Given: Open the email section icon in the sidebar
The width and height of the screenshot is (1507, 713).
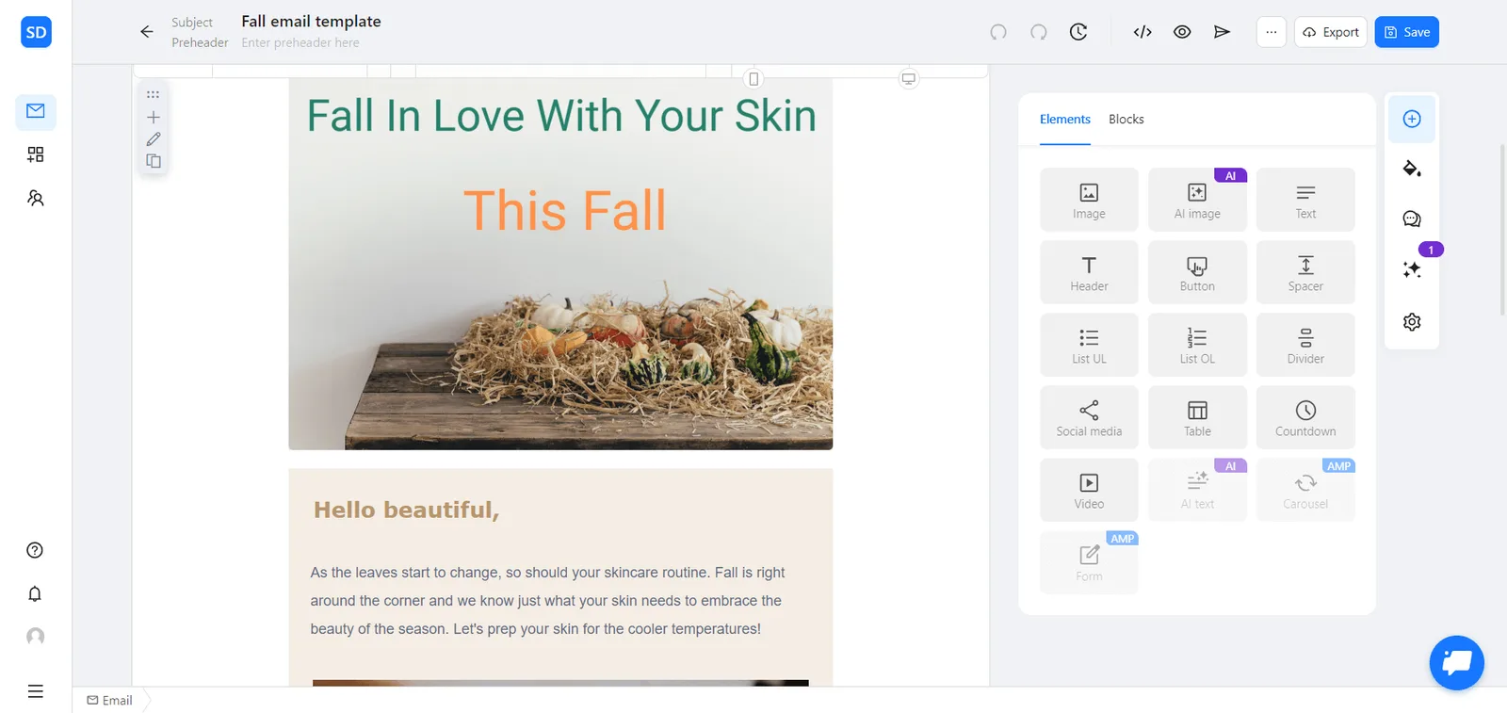Looking at the screenshot, I should (36, 111).
